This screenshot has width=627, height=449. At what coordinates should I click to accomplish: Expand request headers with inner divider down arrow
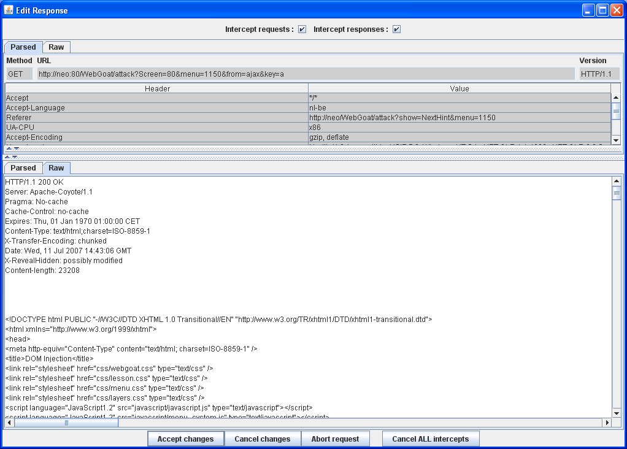point(17,148)
